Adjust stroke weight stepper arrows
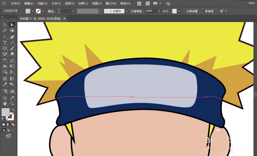This screenshot has width=257, height=156. [59, 11]
